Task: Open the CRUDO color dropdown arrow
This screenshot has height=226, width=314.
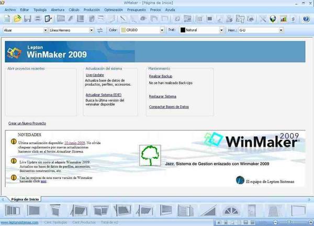Action: pyautogui.click(x=162, y=30)
